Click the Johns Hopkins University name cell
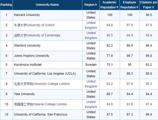Viewport: 158px width, 120px height. pos(31,56)
